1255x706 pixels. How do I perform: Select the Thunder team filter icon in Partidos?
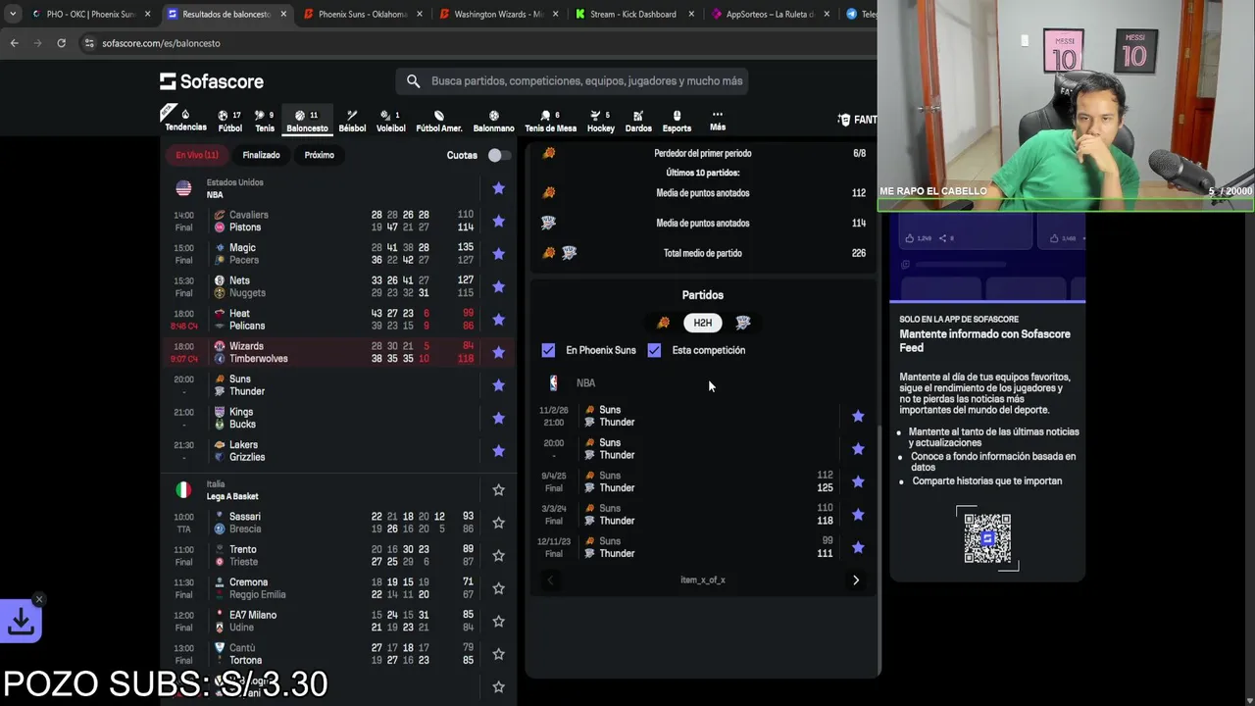(x=742, y=323)
